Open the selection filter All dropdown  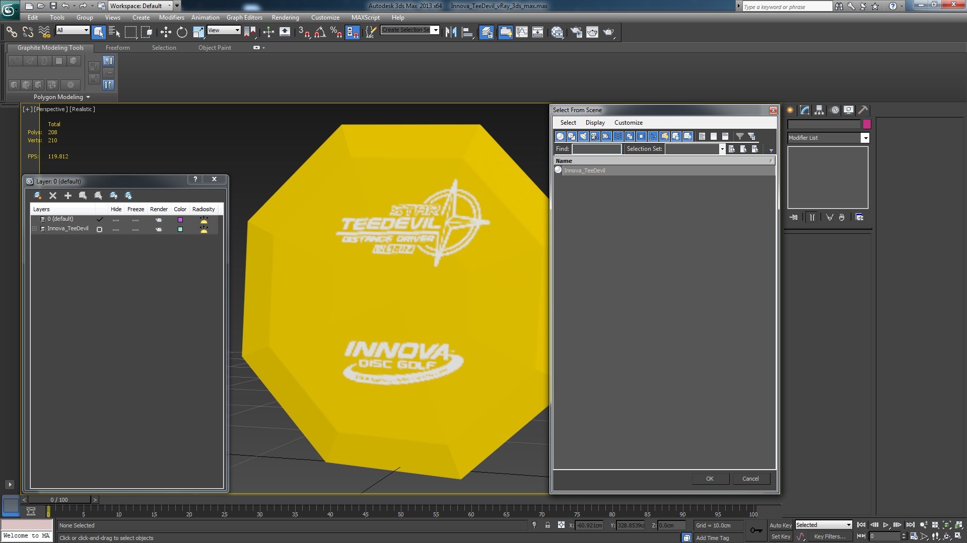coord(73,30)
